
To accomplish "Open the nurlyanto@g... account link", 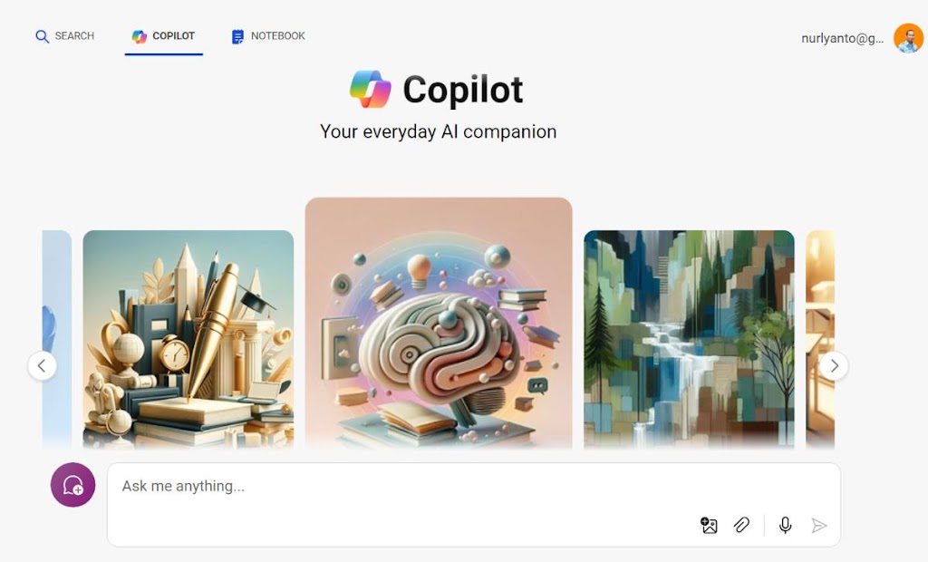I will (842, 38).
